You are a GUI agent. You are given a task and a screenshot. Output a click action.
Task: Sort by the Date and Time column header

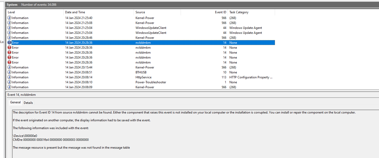click(99, 12)
